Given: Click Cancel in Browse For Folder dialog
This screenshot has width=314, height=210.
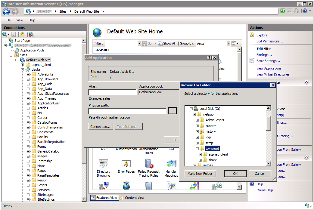Looking at the screenshot, I should (260, 174).
